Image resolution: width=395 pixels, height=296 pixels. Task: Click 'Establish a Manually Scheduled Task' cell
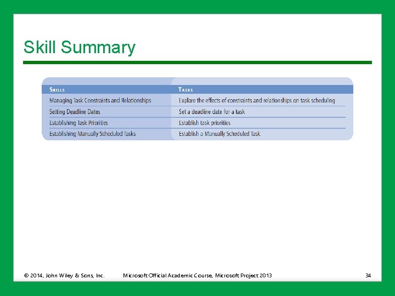click(219, 134)
